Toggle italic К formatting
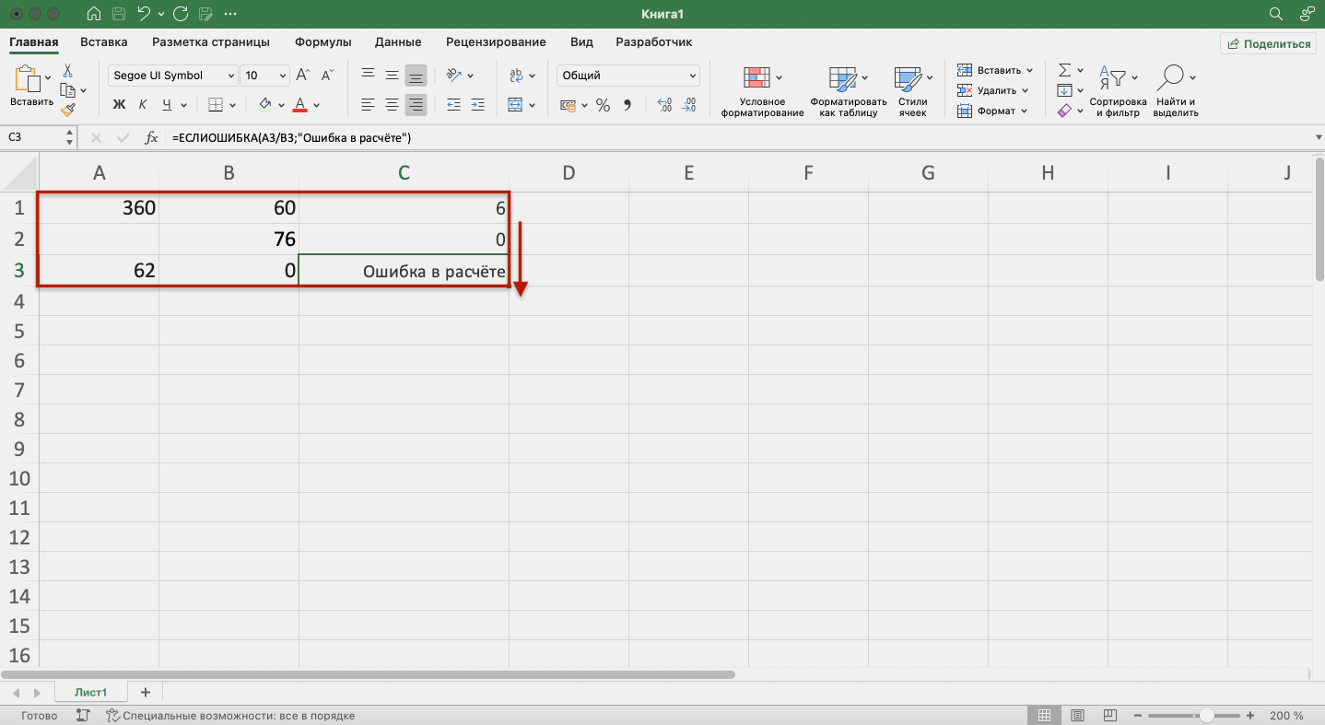The width and height of the screenshot is (1325, 725). coord(144,105)
